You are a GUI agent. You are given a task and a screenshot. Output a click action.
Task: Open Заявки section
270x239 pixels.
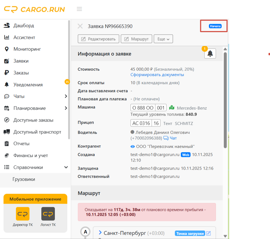(21, 61)
